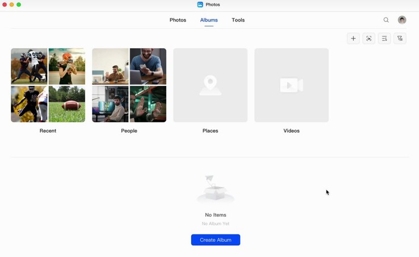This screenshot has width=419, height=257.
Task: Select the Albums tab
Action: click(209, 20)
